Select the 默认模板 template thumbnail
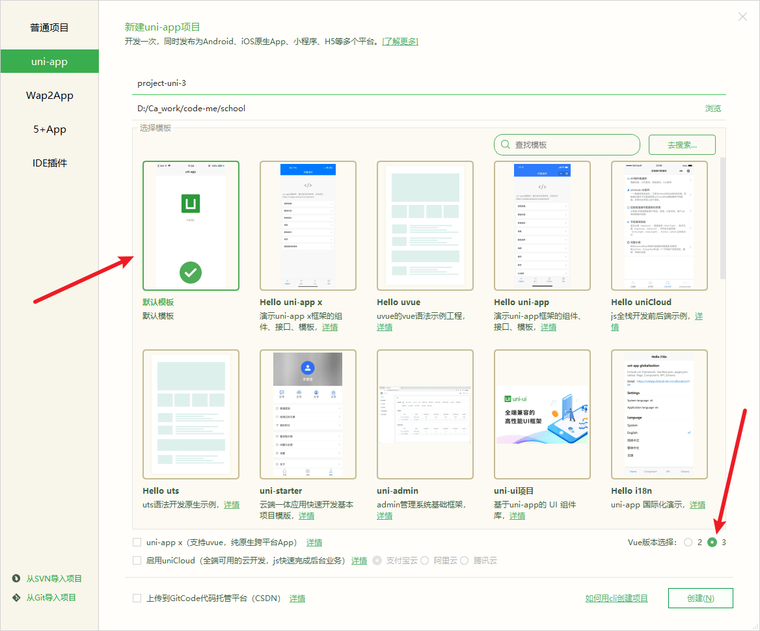This screenshot has width=760, height=631. tap(191, 226)
